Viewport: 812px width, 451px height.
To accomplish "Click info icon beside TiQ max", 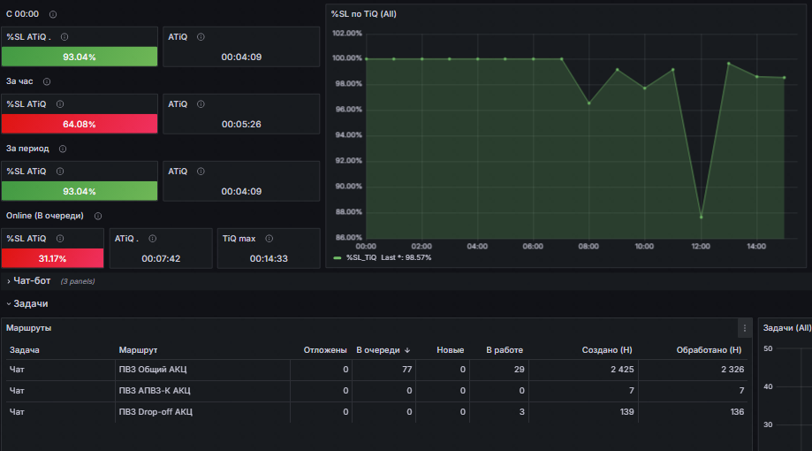I will (x=269, y=239).
